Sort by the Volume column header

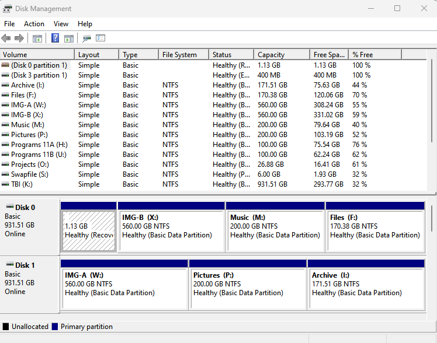(37, 55)
